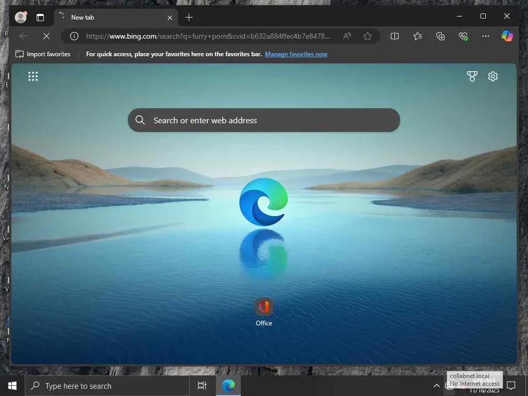
Task: Open the notification center icon
Action: pos(511,386)
